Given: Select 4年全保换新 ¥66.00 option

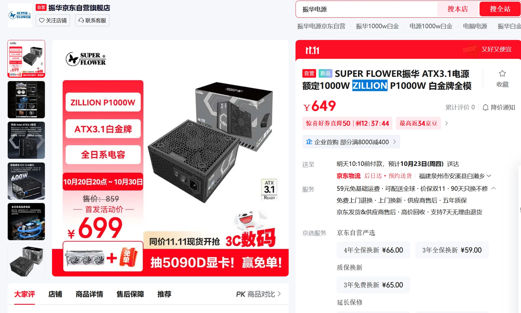Looking at the screenshot, I should click(x=373, y=250).
